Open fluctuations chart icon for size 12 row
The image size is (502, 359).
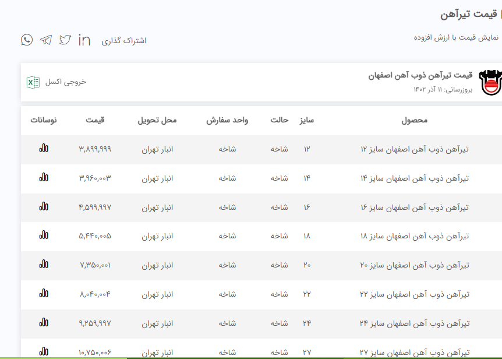(44, 149)
